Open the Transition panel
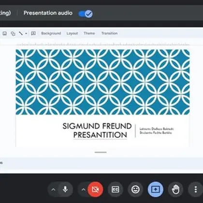The width and height of the screenshot is (203, 203). 109,33
